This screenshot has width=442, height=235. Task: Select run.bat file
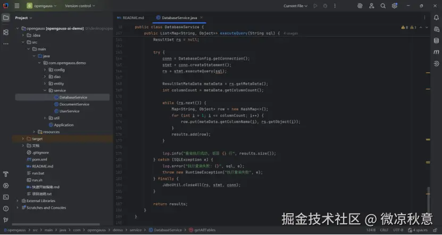point(36,173)
